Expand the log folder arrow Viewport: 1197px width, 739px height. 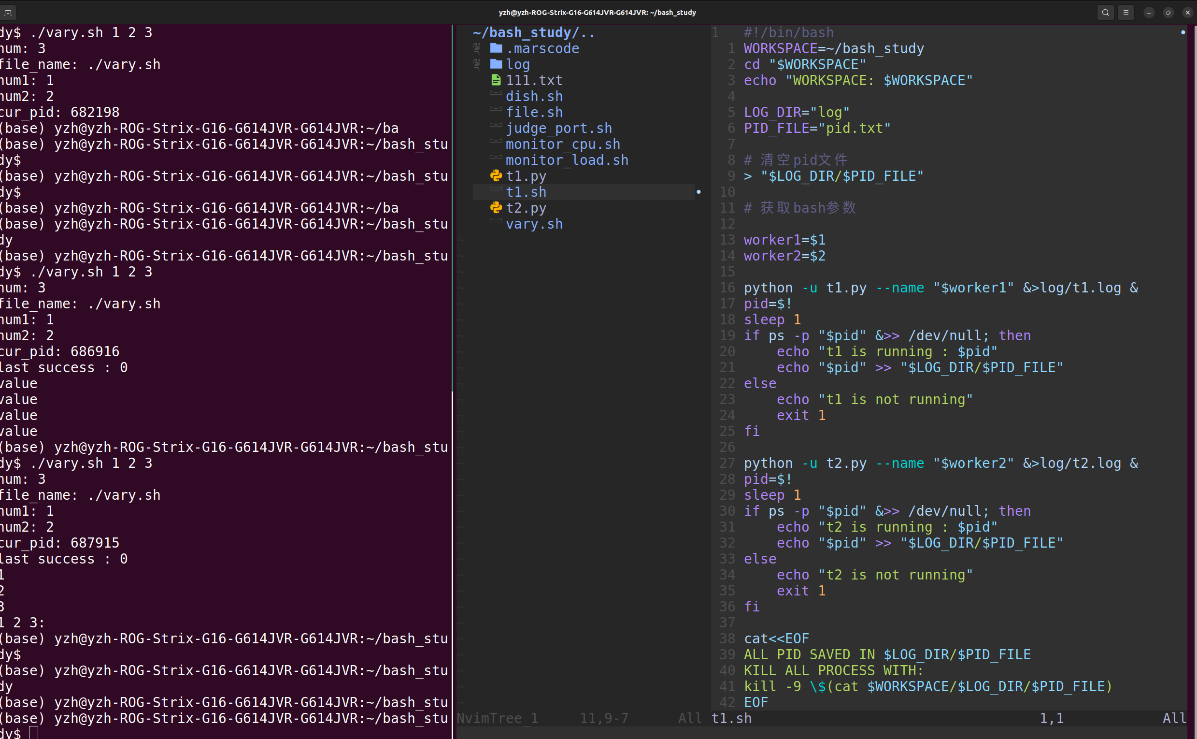(x=477, y=64)
